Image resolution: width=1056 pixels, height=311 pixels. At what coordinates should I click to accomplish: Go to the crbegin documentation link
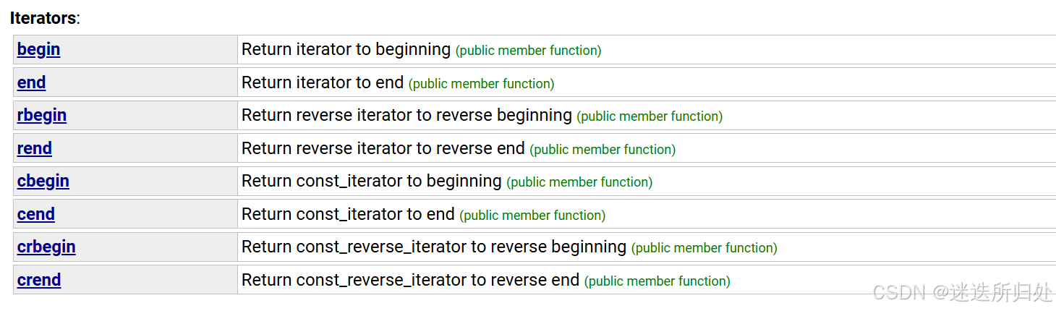(x=46, y=247)
